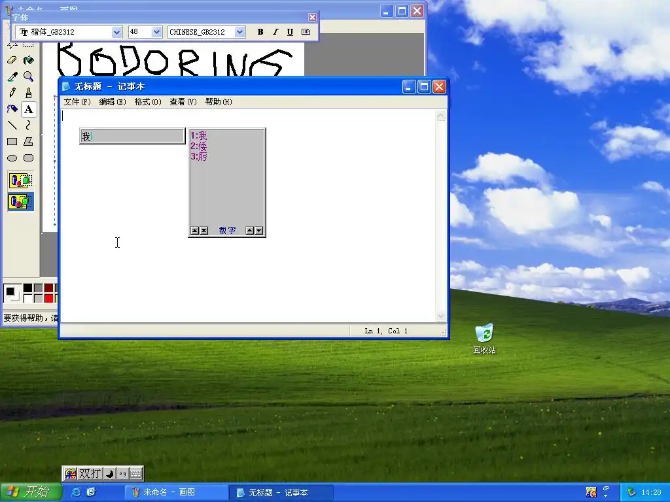Image resolution: width=670 pixels, height=502 pixels.
Task: Select the Eraser tool in Paint
Action: click(12, 60)
